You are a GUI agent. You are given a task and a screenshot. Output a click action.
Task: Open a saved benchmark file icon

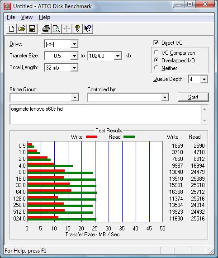22,28
